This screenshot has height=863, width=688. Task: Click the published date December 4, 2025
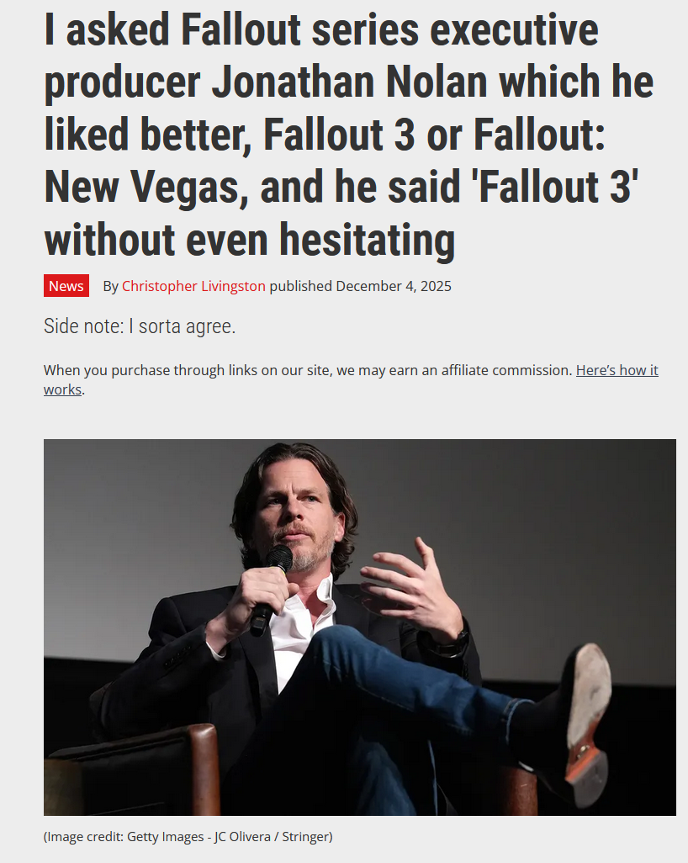click(x=394, y=286)
